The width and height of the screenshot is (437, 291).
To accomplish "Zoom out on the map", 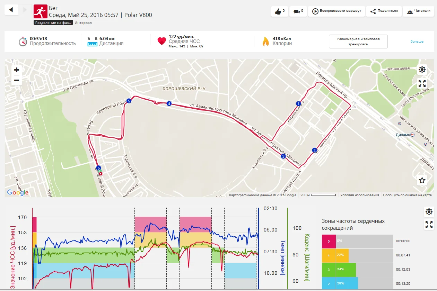I will [17, 81].
